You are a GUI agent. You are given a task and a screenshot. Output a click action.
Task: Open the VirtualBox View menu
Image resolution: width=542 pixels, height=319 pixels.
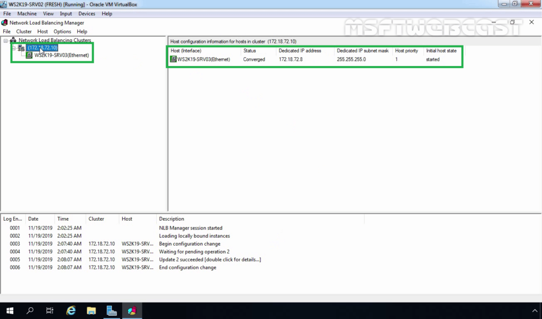tap(48, 14)
